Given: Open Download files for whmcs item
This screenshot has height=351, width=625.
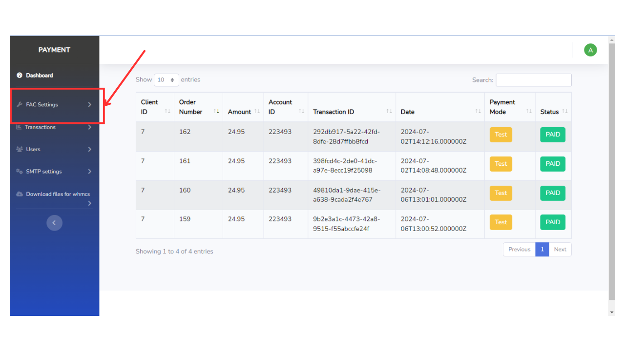Looking at the screenshot, I should click(54, 197).
